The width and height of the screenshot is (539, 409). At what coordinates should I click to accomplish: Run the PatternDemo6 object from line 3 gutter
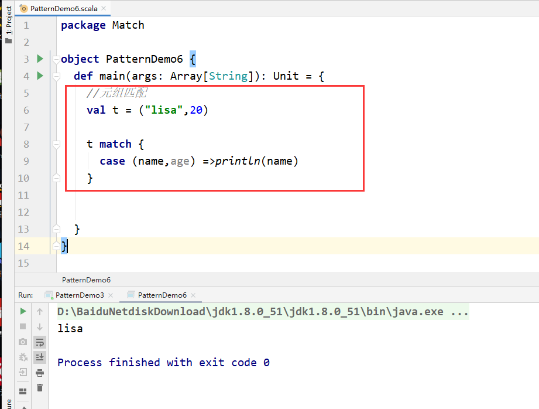[40, 59]
